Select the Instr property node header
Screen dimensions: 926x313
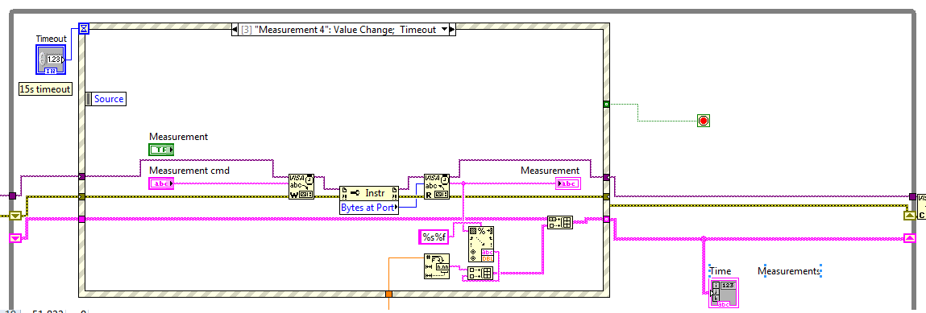pos(370,193)
